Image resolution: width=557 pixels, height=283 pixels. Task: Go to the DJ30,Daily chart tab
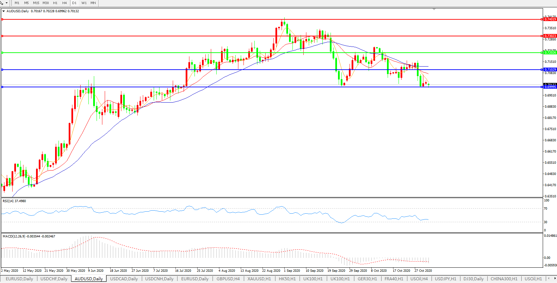[x=473, y=279]
